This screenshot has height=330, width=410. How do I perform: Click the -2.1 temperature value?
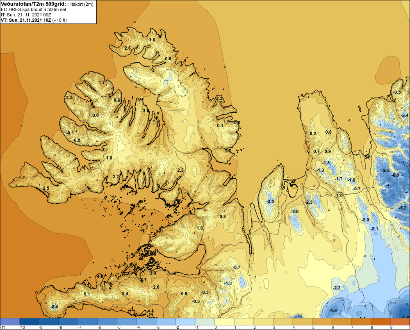374,229
